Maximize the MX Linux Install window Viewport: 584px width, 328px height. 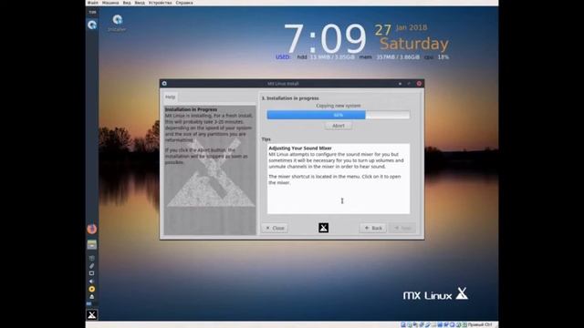tap(409, 84)
